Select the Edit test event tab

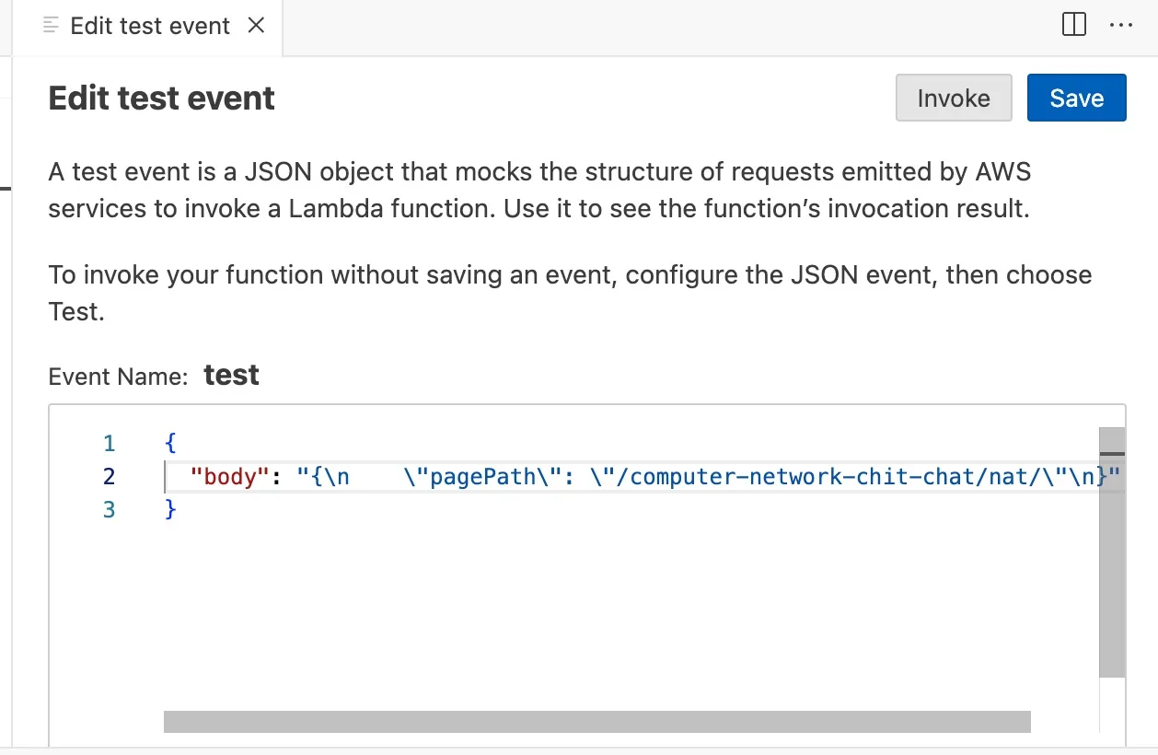click(x=149, y=26)
